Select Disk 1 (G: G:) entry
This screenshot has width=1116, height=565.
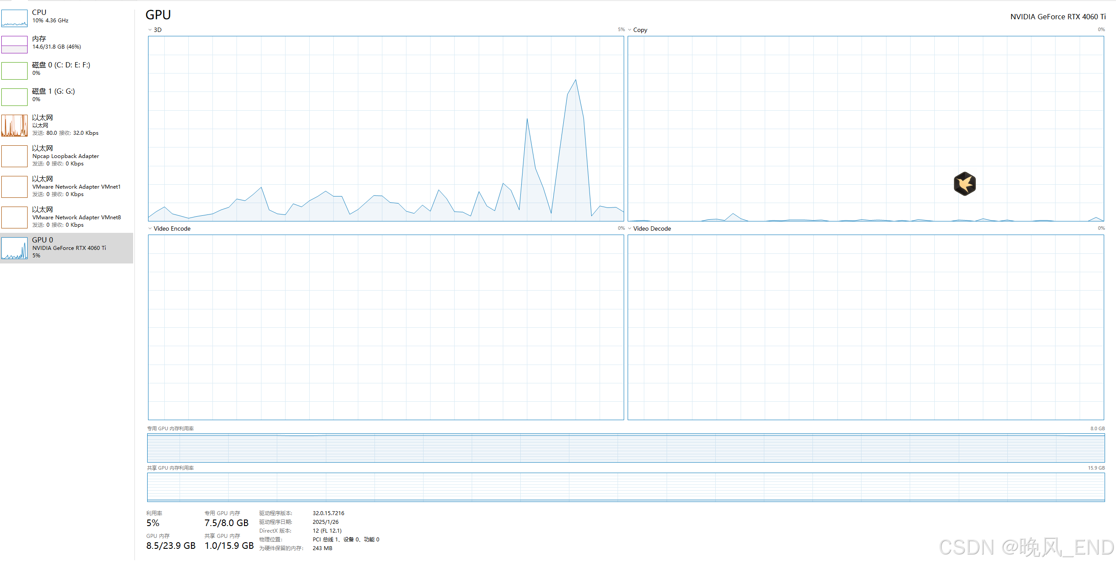pos(53,91)
